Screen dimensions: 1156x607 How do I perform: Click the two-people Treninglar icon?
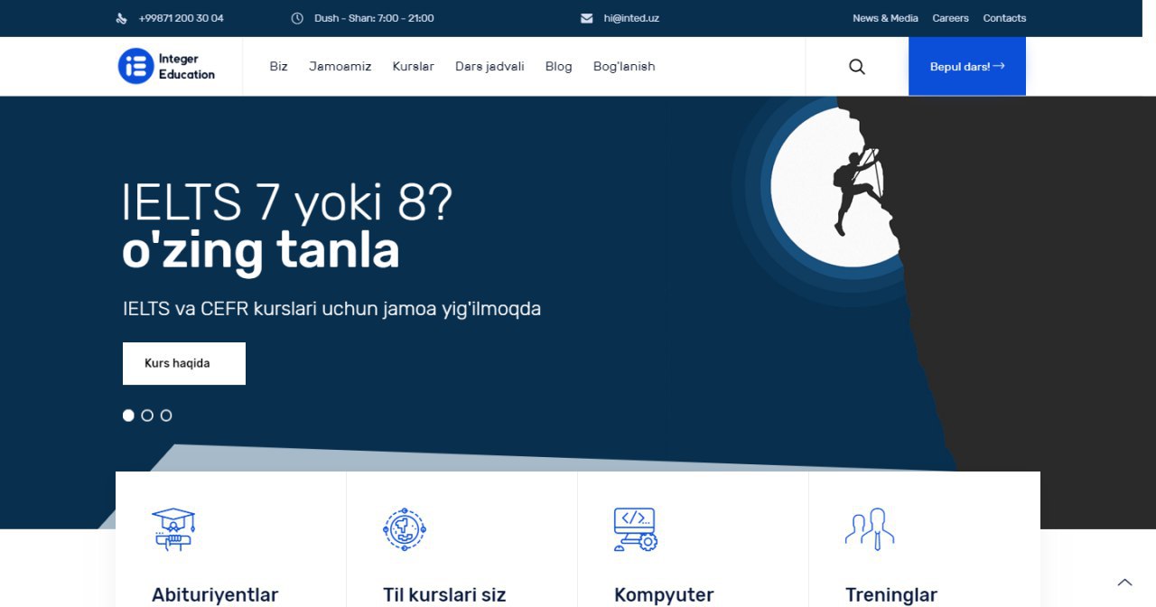click(x=870, y=529)
